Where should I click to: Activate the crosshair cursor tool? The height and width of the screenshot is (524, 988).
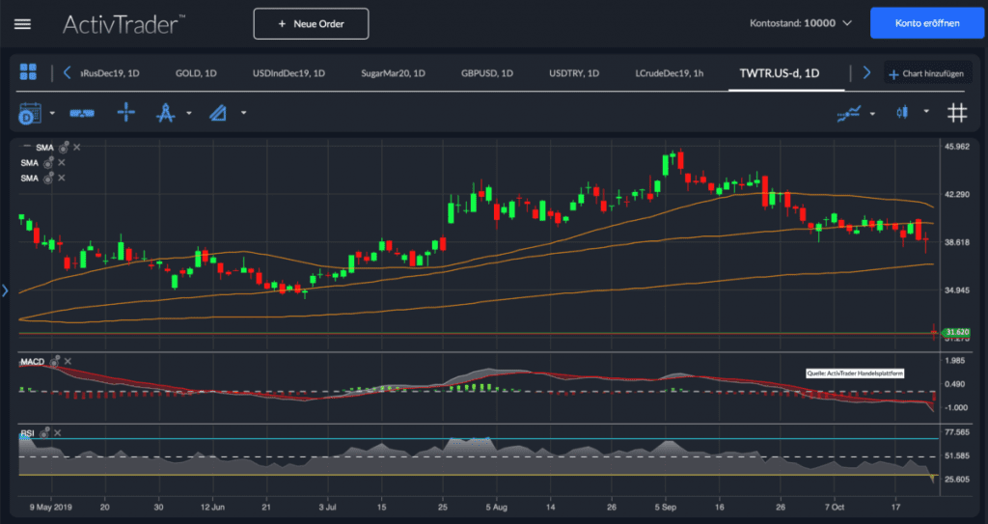tap(126, 113)
